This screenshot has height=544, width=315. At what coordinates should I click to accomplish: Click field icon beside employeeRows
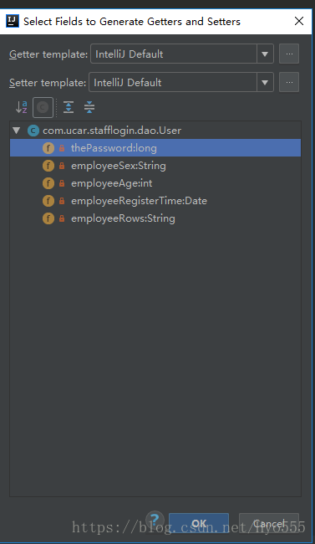coord(48,218)
